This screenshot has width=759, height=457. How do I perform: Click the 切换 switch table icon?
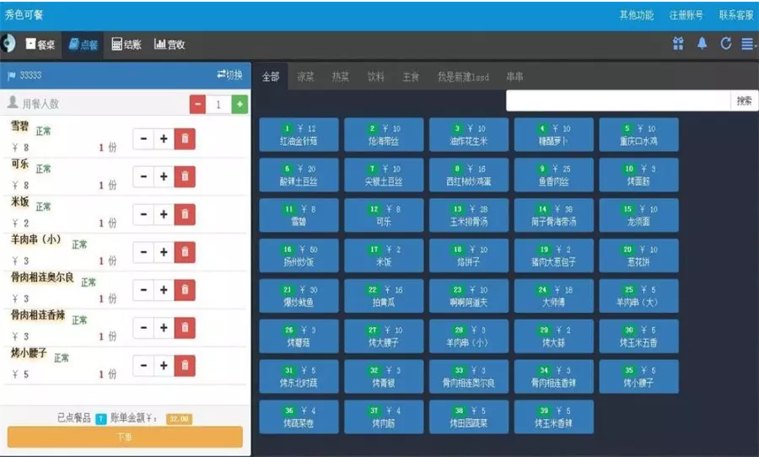coord(229,75)
